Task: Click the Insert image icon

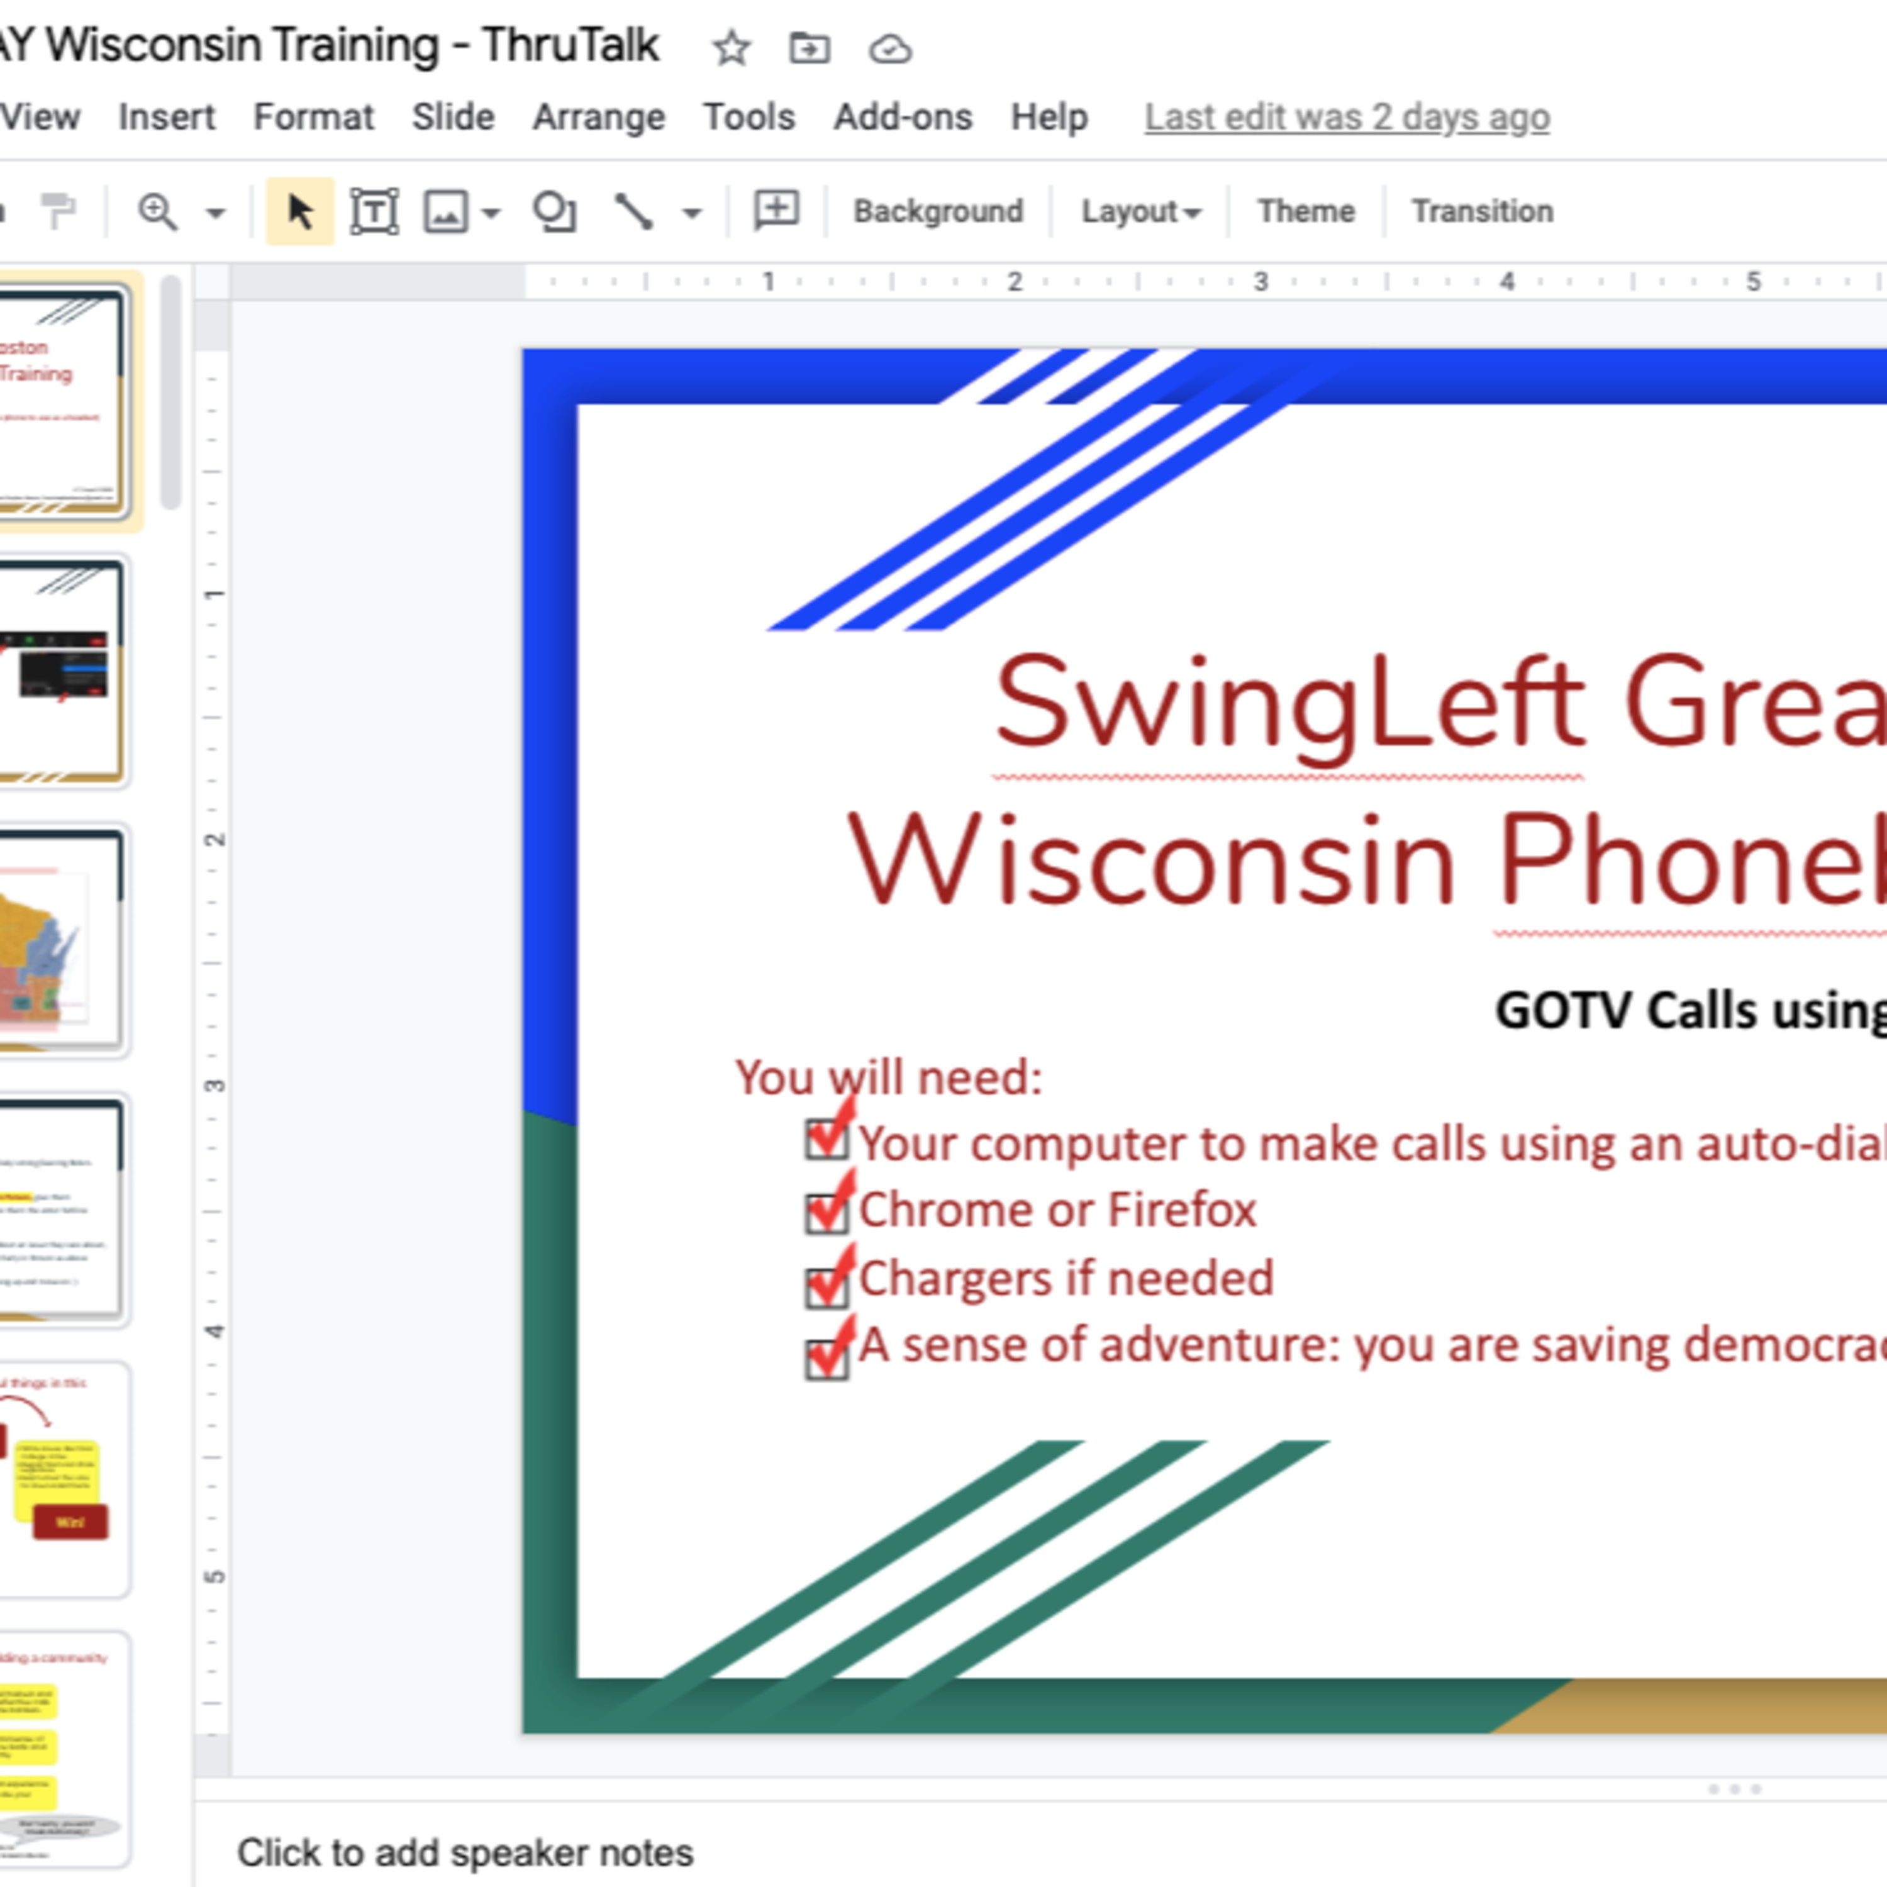Action: coord(445,211)
